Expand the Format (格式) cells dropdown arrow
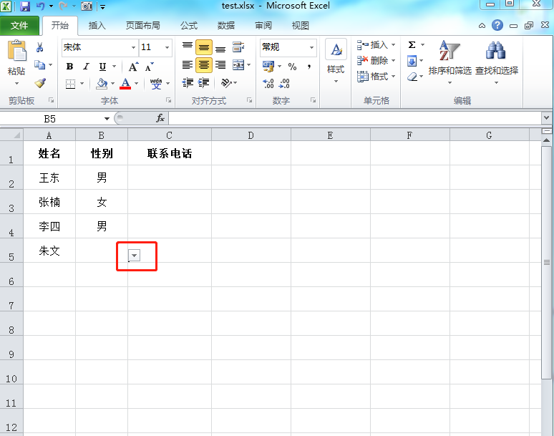 tap(393, 76)
